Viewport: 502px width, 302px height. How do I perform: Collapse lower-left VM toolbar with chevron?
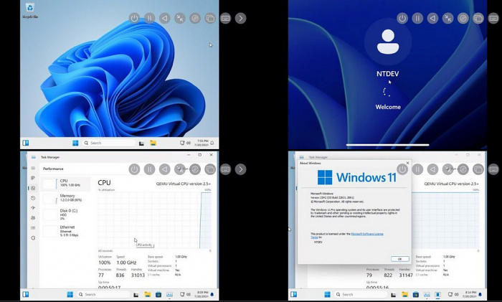pos(241,169)
